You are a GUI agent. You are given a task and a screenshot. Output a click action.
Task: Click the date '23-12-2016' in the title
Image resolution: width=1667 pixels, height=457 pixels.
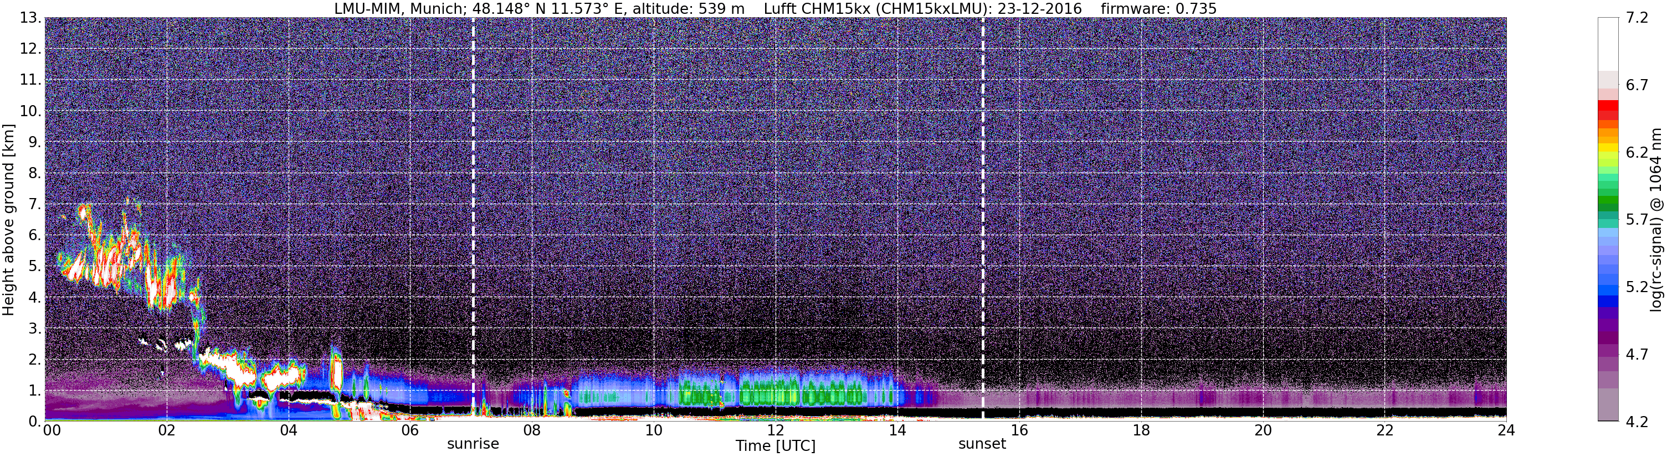pos(1039,8)
